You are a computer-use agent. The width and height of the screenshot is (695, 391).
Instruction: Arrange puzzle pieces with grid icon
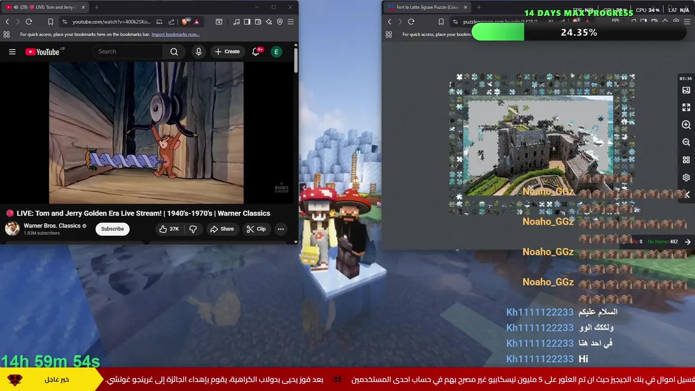coord(686,160)
